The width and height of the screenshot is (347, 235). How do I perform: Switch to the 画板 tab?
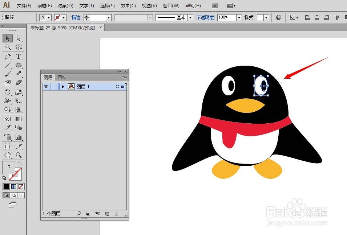pos(62,77)
